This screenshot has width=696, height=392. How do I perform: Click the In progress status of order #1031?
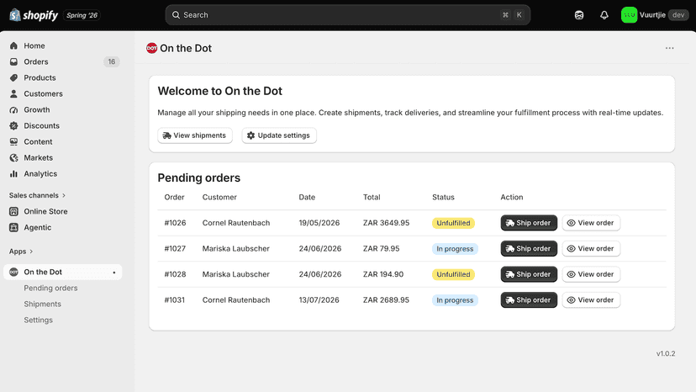455,300
